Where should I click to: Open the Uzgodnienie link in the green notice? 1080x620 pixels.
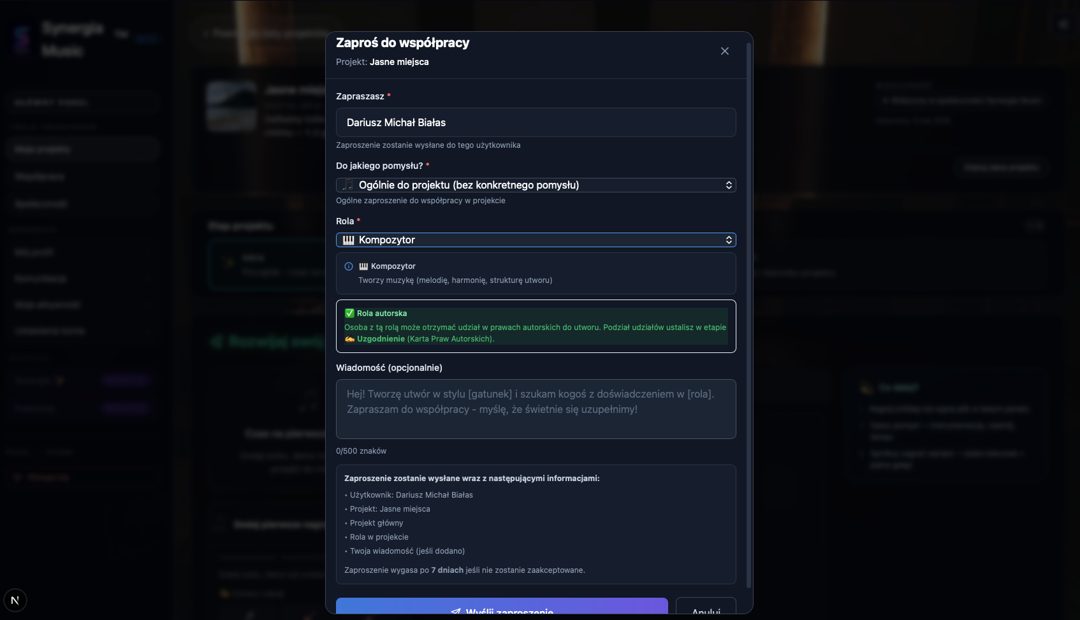tap(381, 339)
